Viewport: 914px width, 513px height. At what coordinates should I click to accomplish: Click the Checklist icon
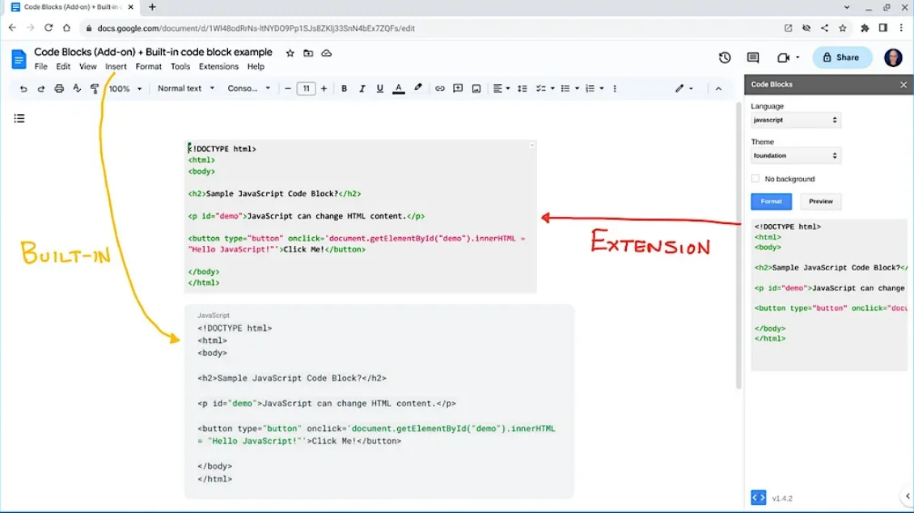pos(541,89)
